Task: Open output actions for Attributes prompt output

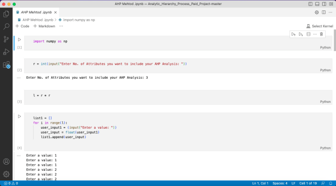Action: pyautogui.click(x=19, y=78)
